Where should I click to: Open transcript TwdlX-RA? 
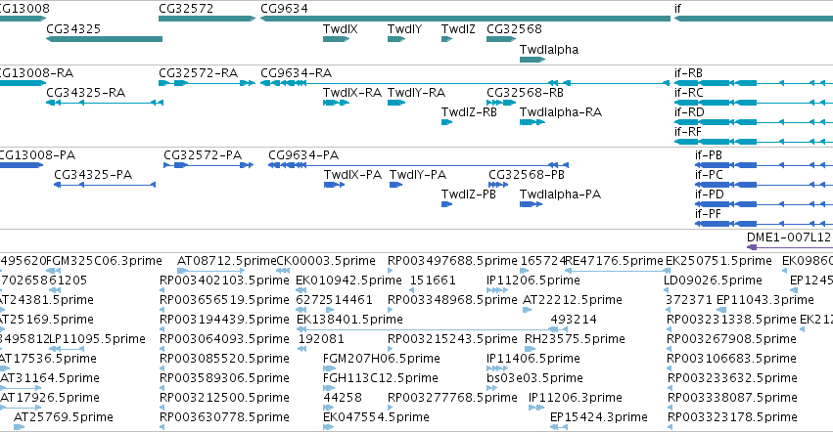coord(352,92)
